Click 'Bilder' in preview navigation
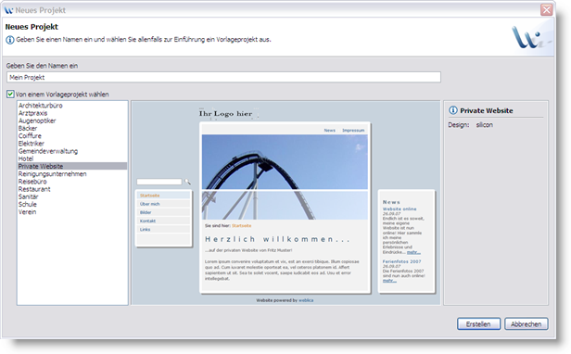Image resolution: width=571 pixels, height=354 pixels. [163, 212]
